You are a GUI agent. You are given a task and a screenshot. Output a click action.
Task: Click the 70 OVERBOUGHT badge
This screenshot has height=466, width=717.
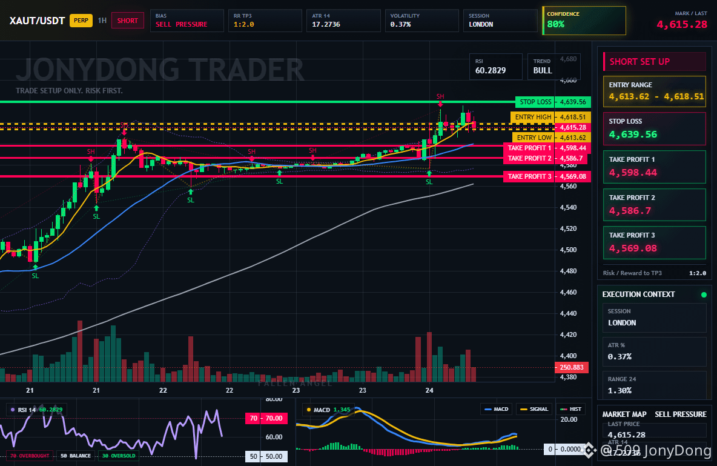[x=30, y=456]
